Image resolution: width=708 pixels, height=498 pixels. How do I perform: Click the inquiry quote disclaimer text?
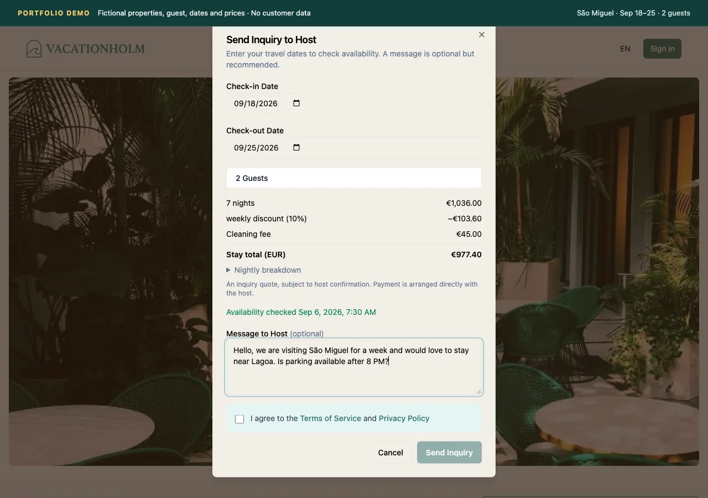click(x=352, y=288)
